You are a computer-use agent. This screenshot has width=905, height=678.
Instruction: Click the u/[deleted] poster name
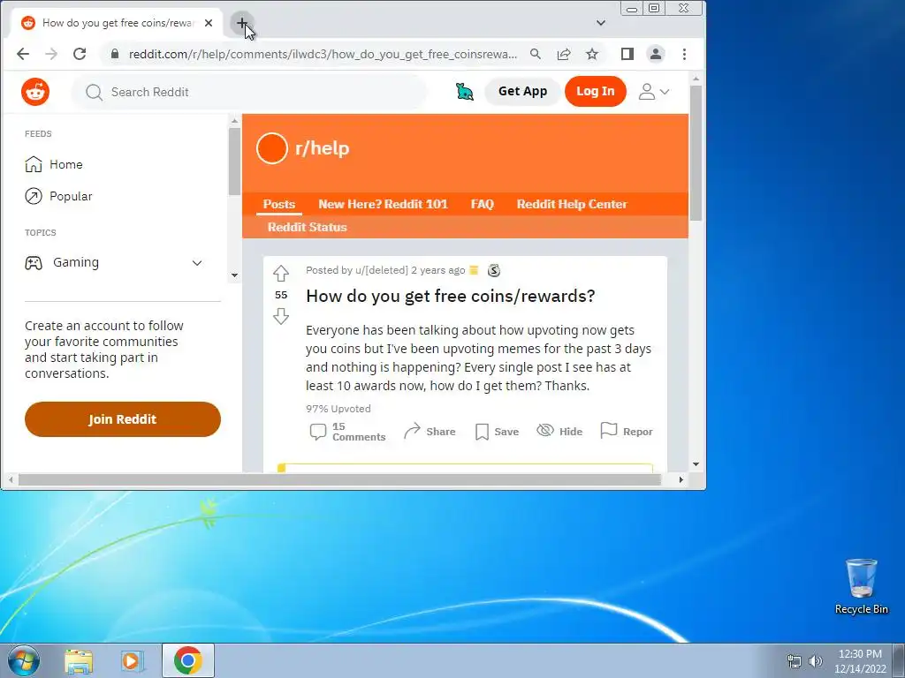point(382,270)
